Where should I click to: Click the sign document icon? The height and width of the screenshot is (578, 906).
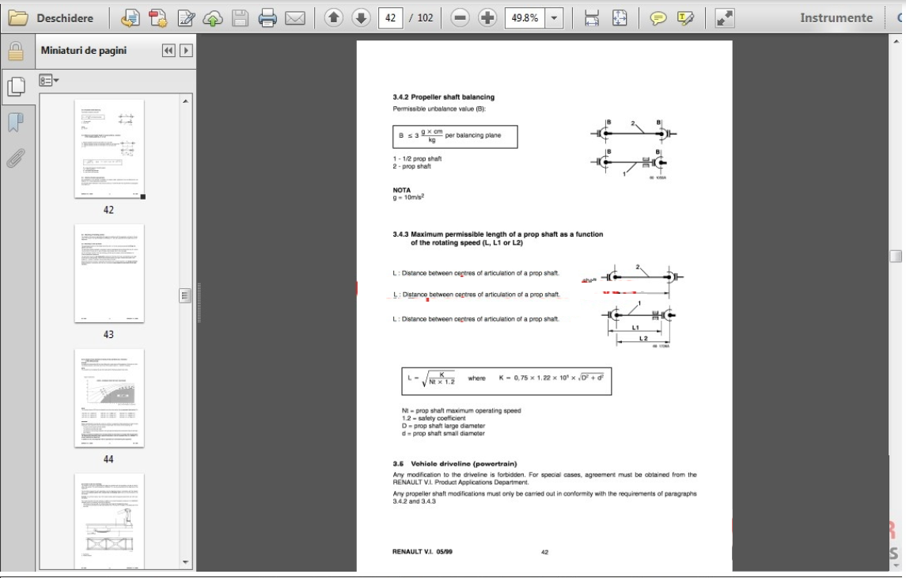(185, 18)
